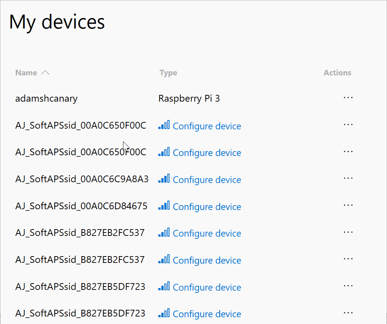This screenshot has width=387, height=324.
Task: Configure device AJ_SoftAPSsid_00A0C6D84675
Action: click(207, 207)
